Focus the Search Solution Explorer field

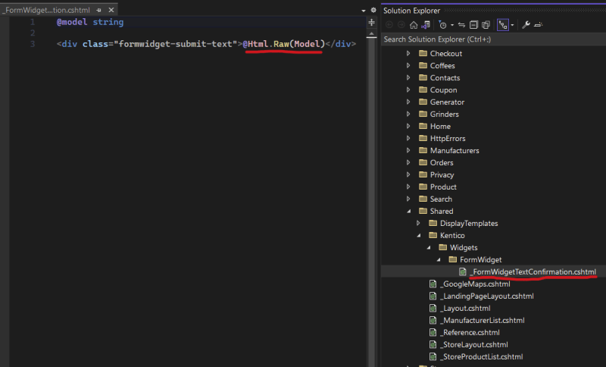(493, 39)
